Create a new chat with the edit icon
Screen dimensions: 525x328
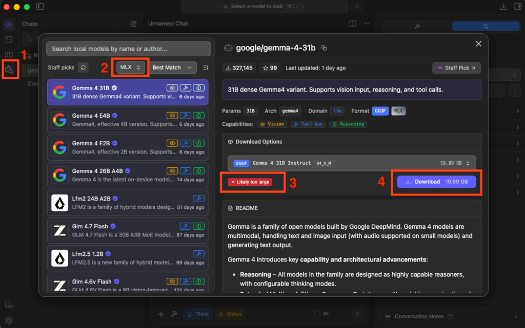[x=134, y=24]
